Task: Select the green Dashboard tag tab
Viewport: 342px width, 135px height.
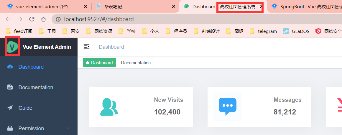Action: (99, 63)
